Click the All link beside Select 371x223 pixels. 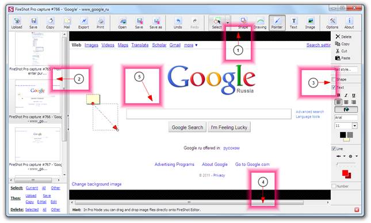[x=44, y=188]
